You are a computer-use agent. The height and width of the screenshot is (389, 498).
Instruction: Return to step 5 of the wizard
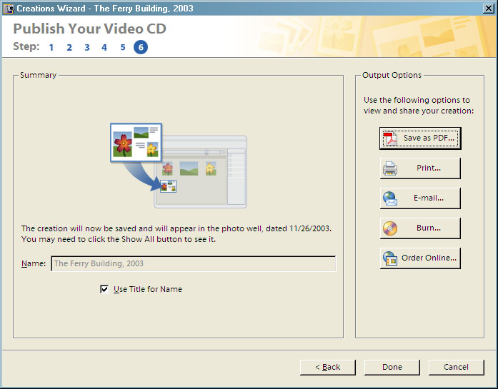(x=123, y=48)
